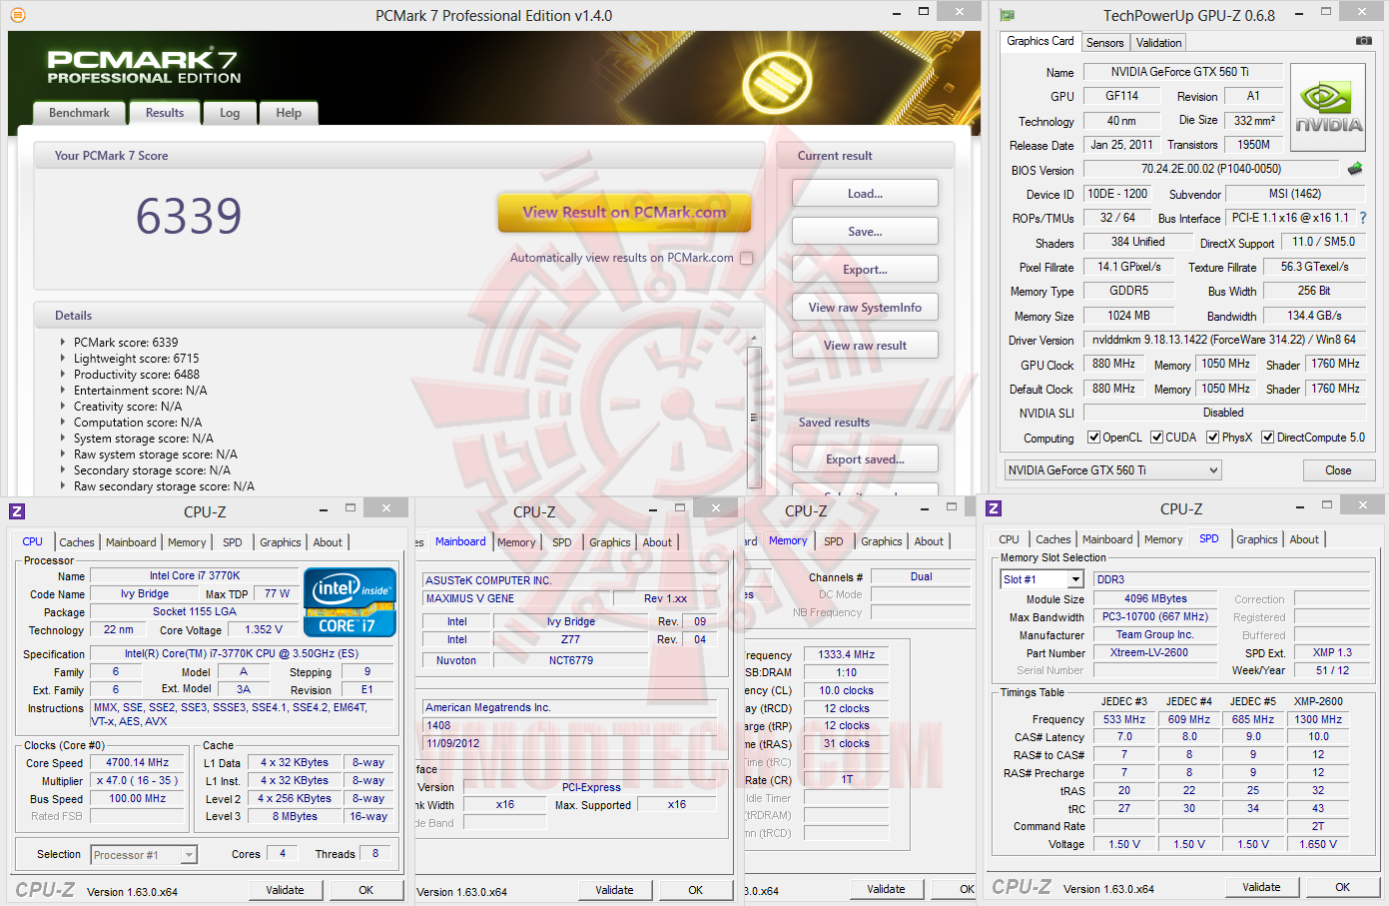Open About tab in the CPU-Z SPD window

[1304, 539]
